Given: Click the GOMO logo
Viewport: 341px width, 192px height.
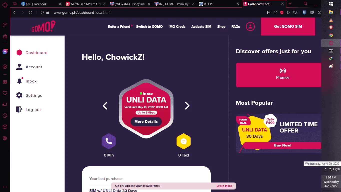Looking at the screenshot, I should (43, 26).
